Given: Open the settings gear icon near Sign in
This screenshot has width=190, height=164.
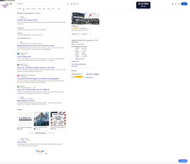Looking at the screenshot, I should (x=173, y=4).
